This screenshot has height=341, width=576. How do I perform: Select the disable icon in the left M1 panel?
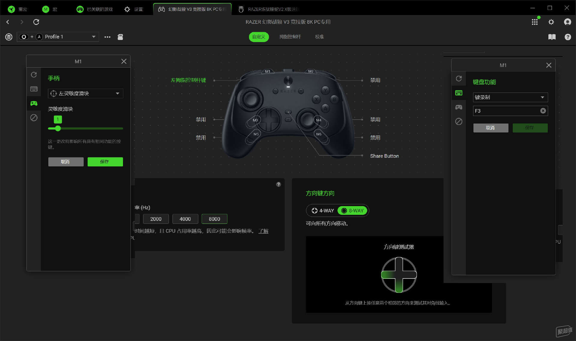[x=34, y=118]
